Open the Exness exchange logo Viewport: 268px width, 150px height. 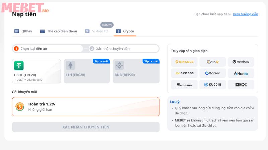(x=184, y=73)
